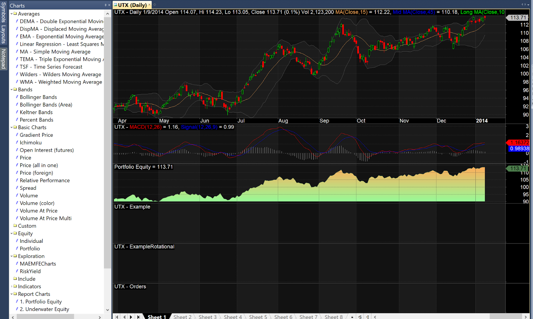
Task: Select the Custom folder
Action: coord(27,226)
